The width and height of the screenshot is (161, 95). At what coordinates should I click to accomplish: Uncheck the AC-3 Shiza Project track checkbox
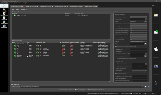click(x=15, y=50)
